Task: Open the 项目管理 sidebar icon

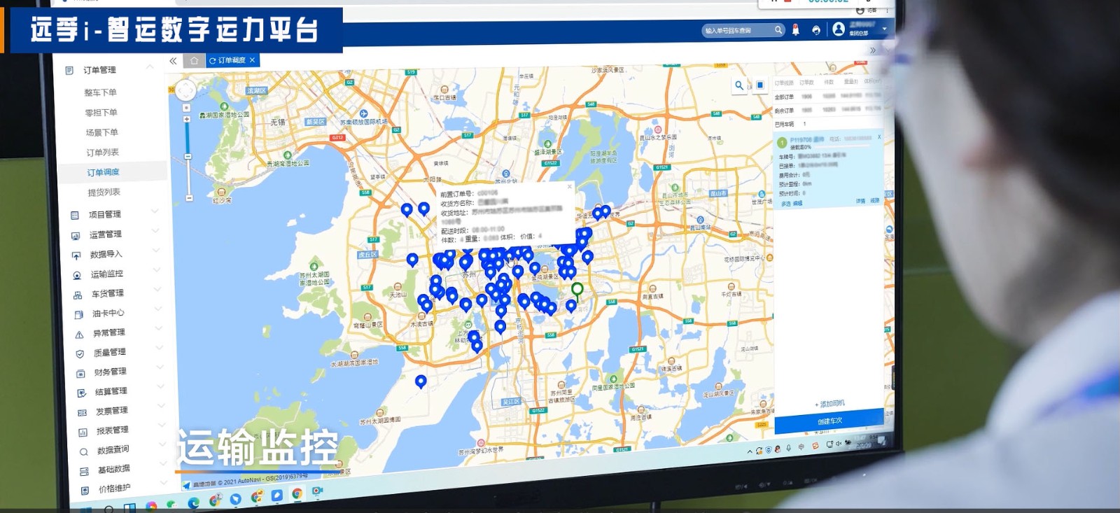Action: (x=74, y=216)
